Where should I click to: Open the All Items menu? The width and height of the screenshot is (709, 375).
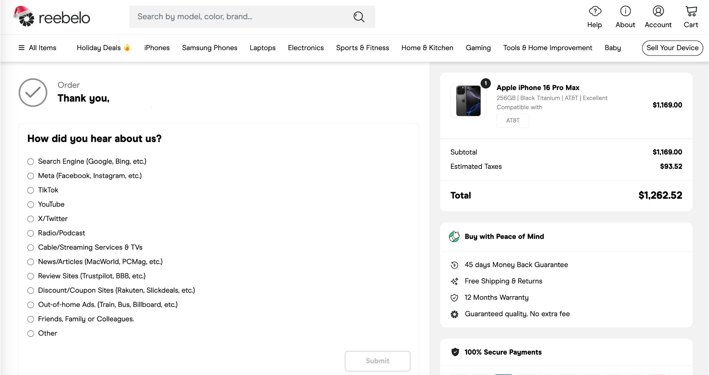(37, 48)
